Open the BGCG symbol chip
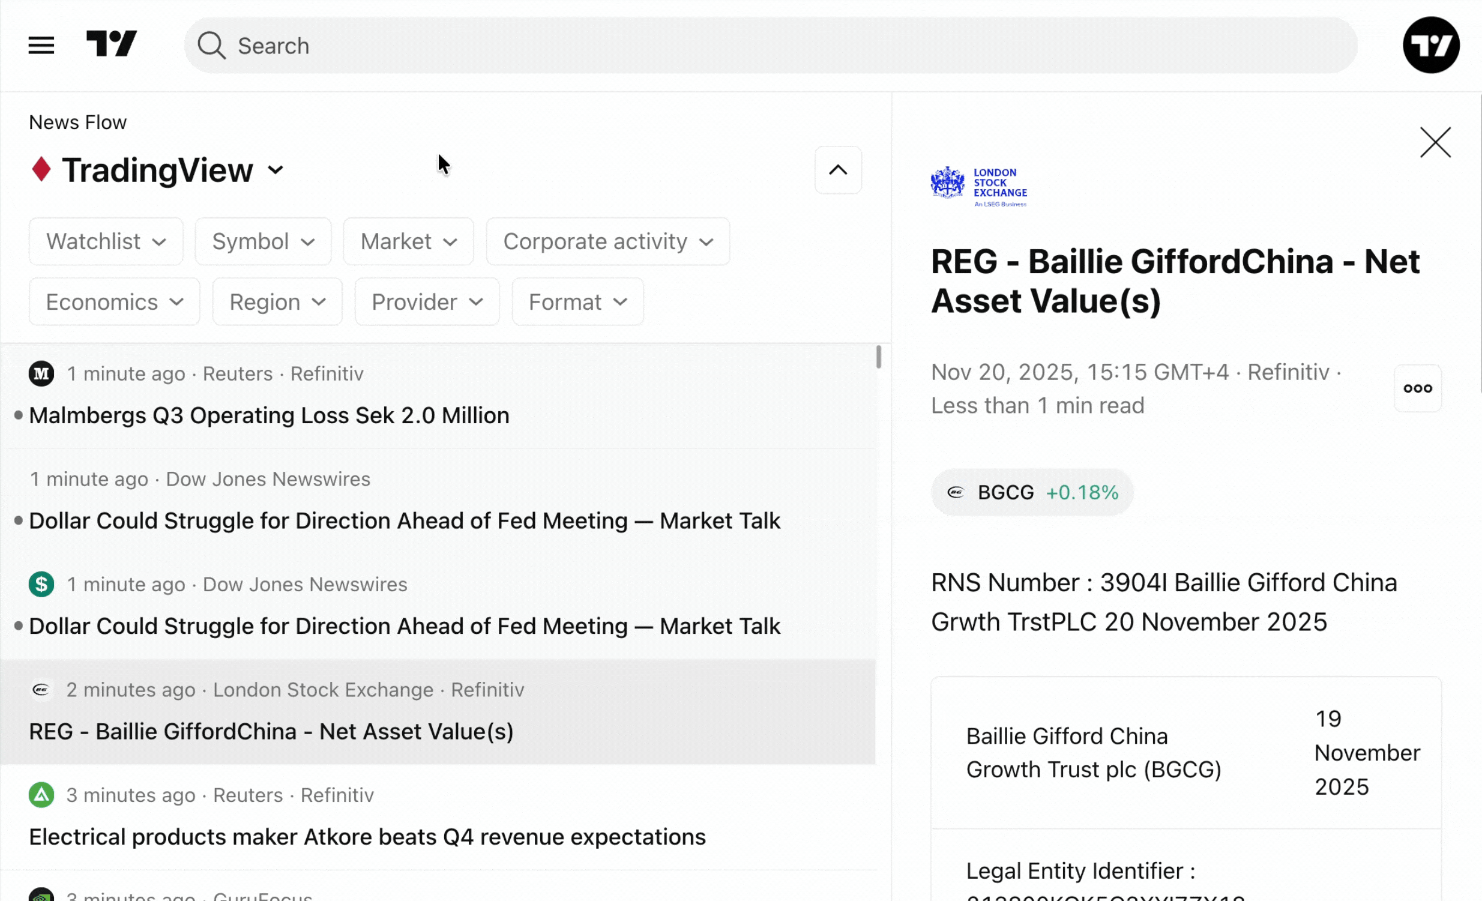The width and height of the screenshot is (1482, 901). 1032,493
